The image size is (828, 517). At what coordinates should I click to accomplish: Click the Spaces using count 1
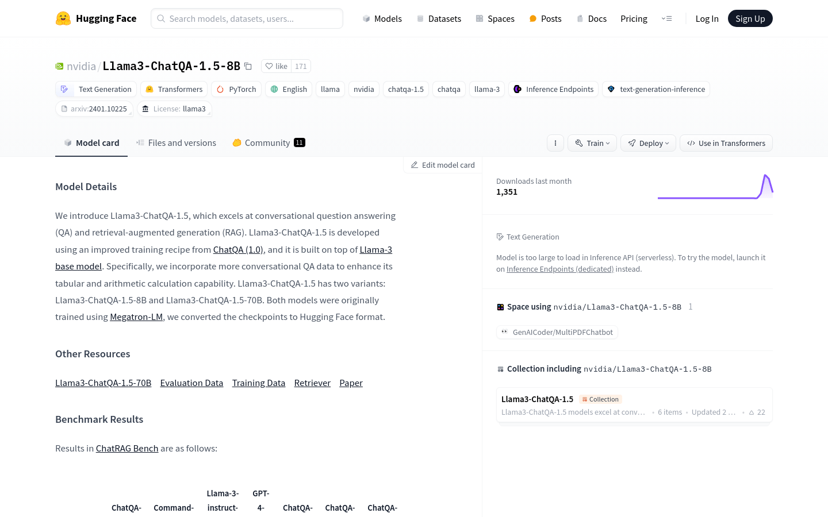click(691, 307)
